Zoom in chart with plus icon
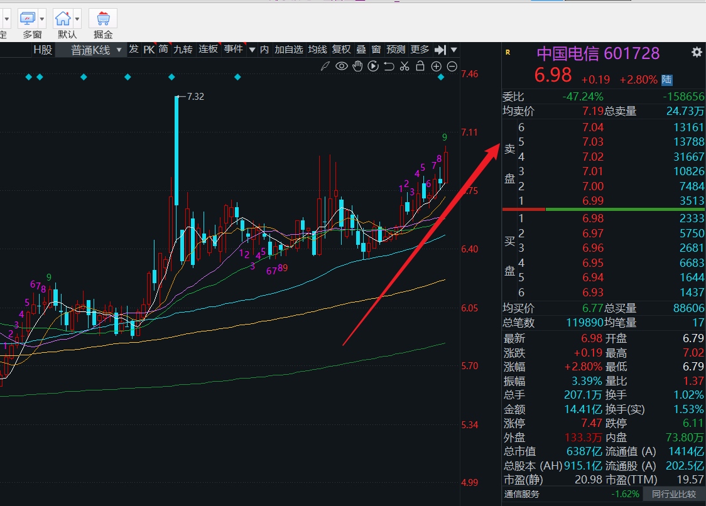 437,66
